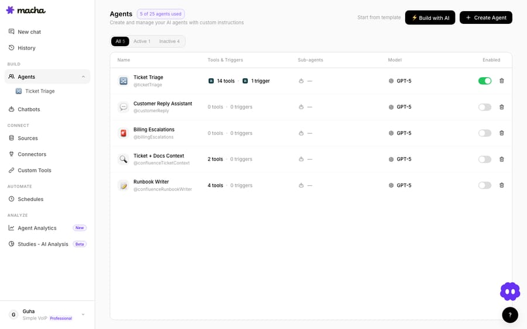
Task: Click Billing Escalations red siren icon
Action: pos(124,133)
